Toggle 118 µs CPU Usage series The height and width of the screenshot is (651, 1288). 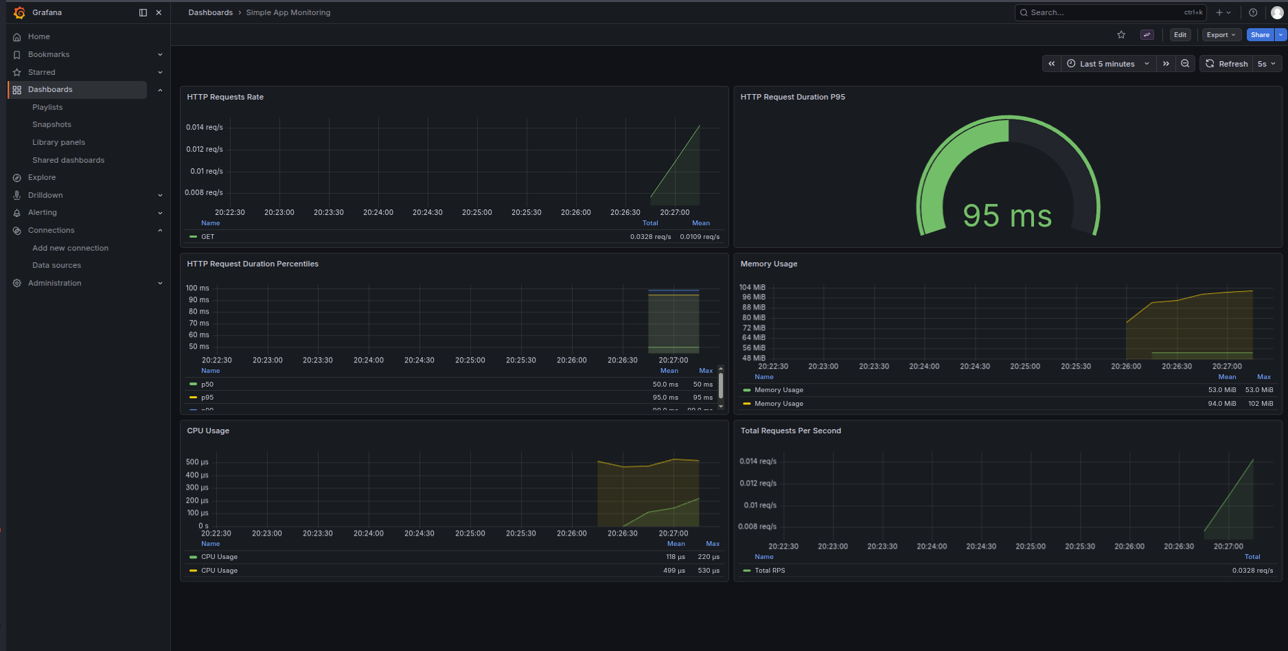[219, 557]
